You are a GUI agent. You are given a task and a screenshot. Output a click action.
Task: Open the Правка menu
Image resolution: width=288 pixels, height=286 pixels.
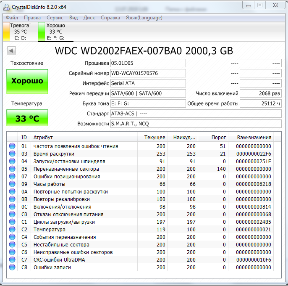tap(32, 18)
